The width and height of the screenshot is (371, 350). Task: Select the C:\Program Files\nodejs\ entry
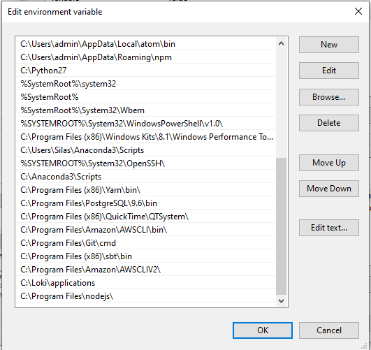pos(145,296)
